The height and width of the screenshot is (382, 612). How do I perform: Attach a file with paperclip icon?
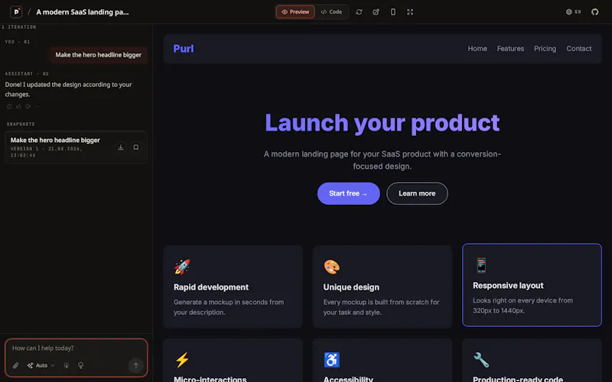(15, 366)
